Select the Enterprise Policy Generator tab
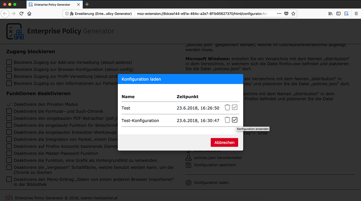Viewport: 361px width, 201px height. (52, 5)
